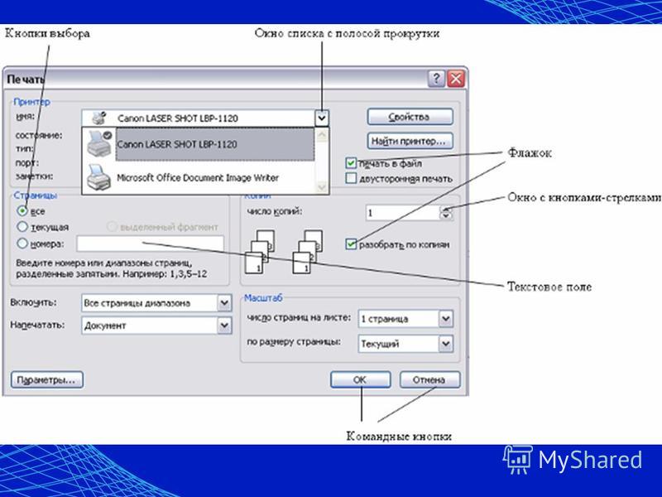Image resolution: width=662 pixels, height=497 pixels.
Task: Click Параметры button
Action: tap(46, 380)
